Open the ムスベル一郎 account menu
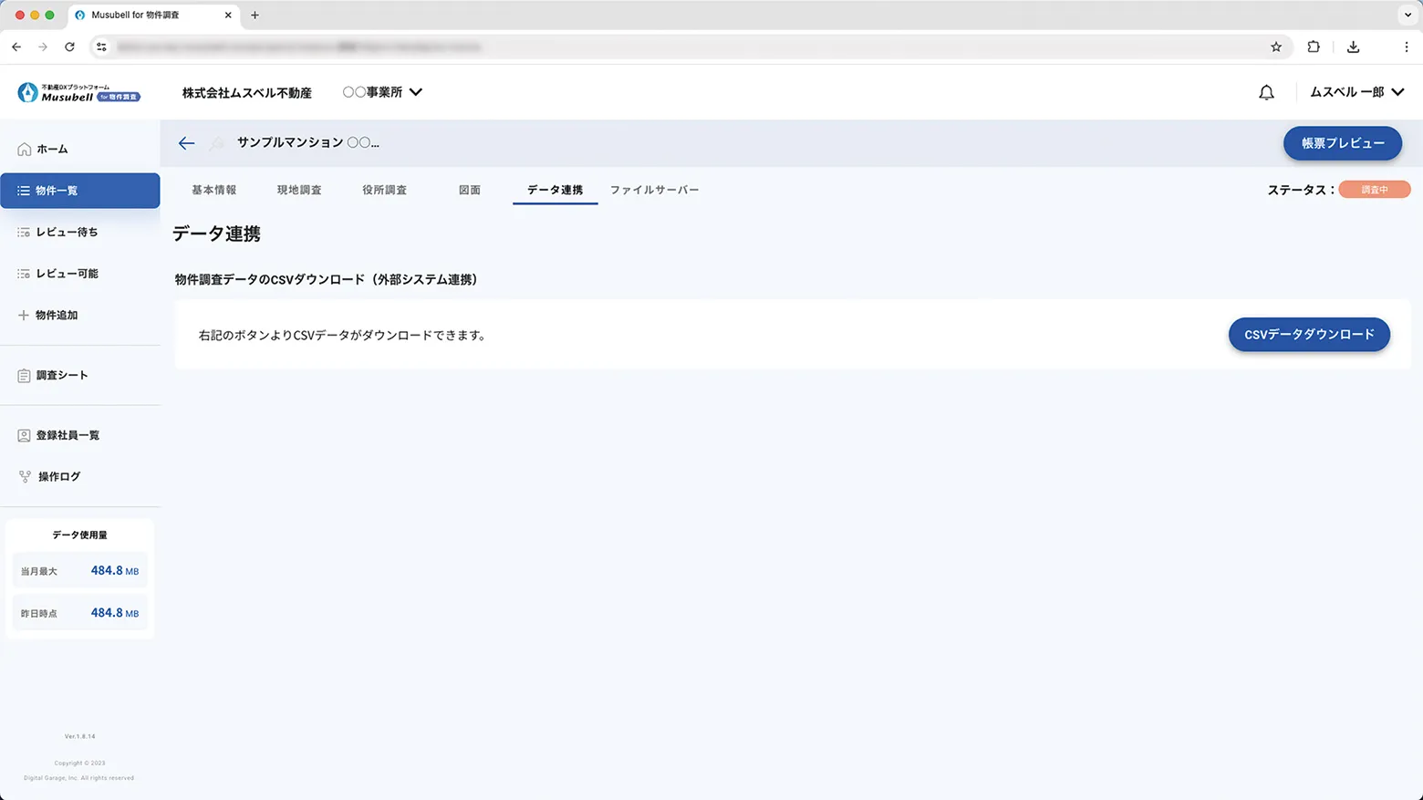The height and width of the screenshot is (800, 1423). [x=1356, y=91]
